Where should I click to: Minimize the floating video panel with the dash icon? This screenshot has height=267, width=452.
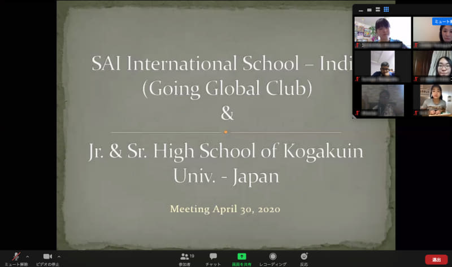(x=360, y=10)
